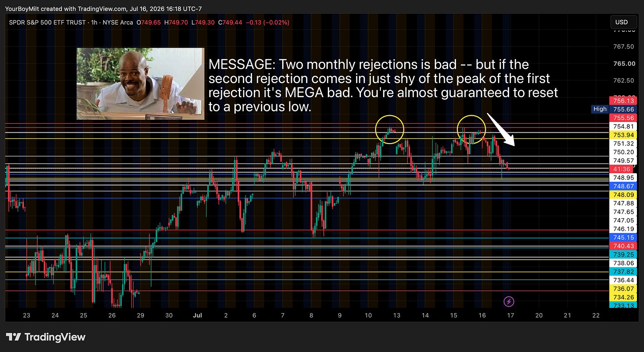Image resolution: width=644 pixels, height=352 pixels.
Task: Click date 20 on the time axis
Action: (539, 315)
